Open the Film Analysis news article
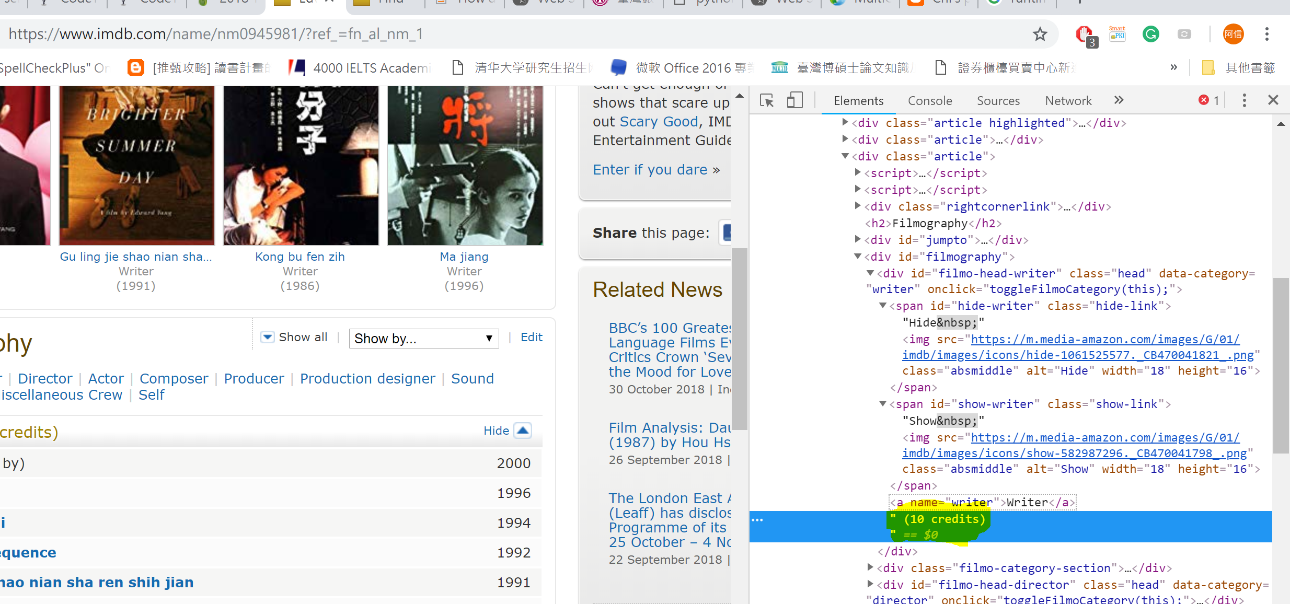Viewport: 1290px width, 604px height. [670, 435]
